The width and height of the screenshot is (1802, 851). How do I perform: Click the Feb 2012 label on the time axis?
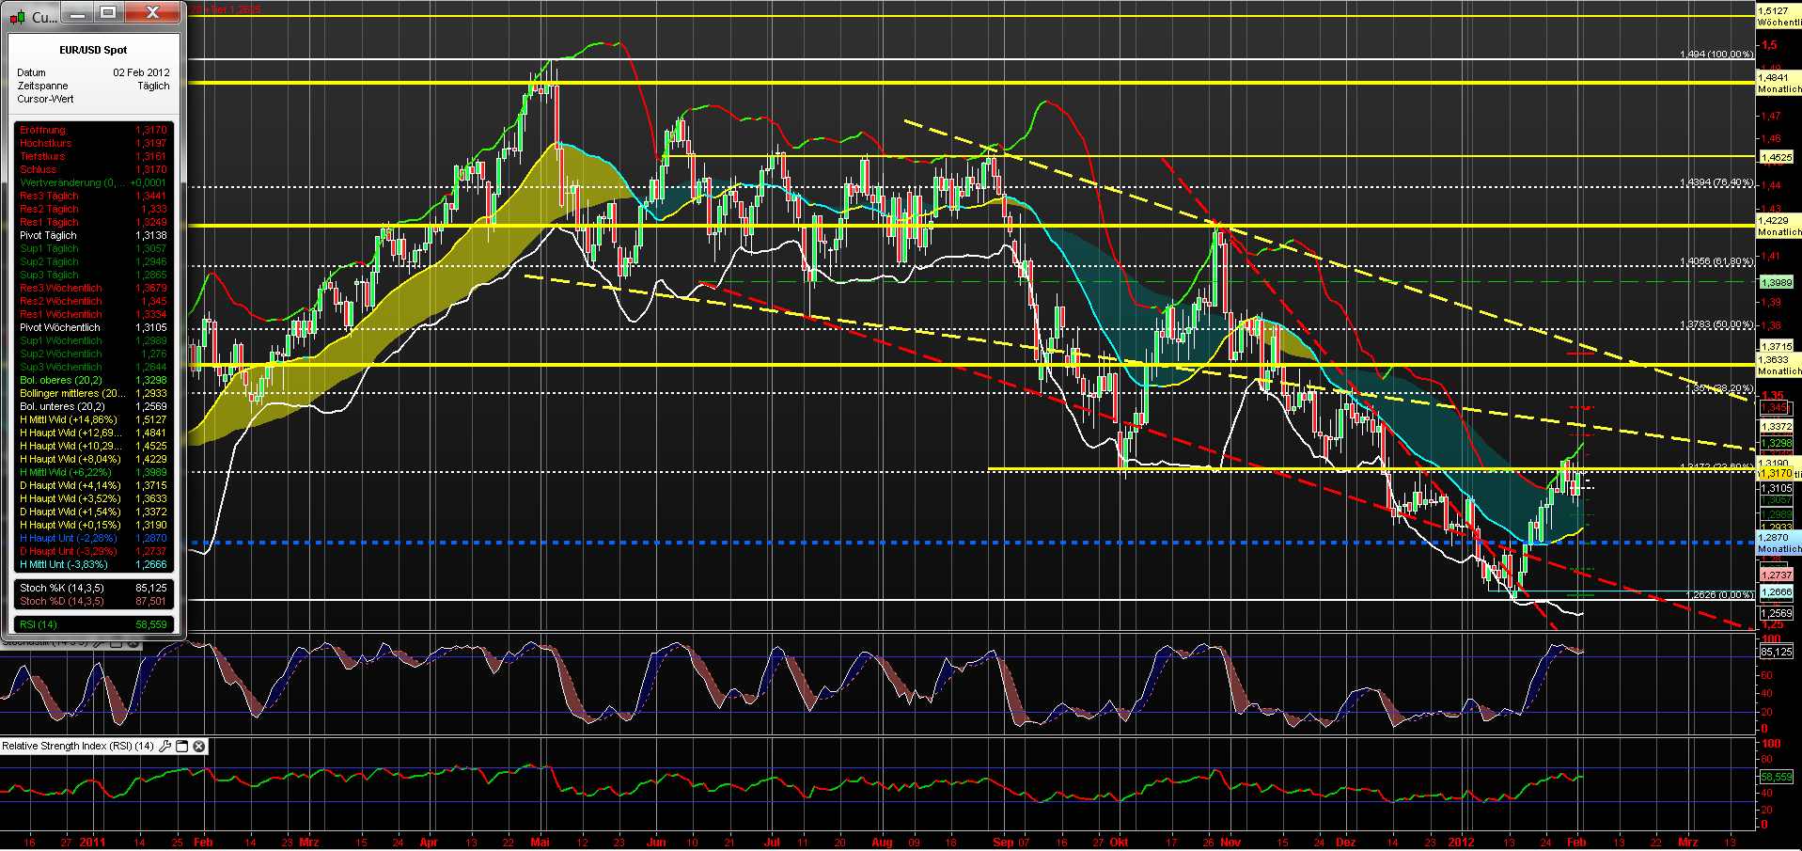click(x=1578, y=843)
